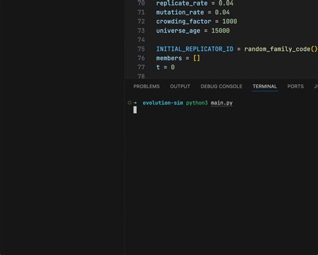
Task: Select the TERMINAL tab
Action: pos(265,86)
